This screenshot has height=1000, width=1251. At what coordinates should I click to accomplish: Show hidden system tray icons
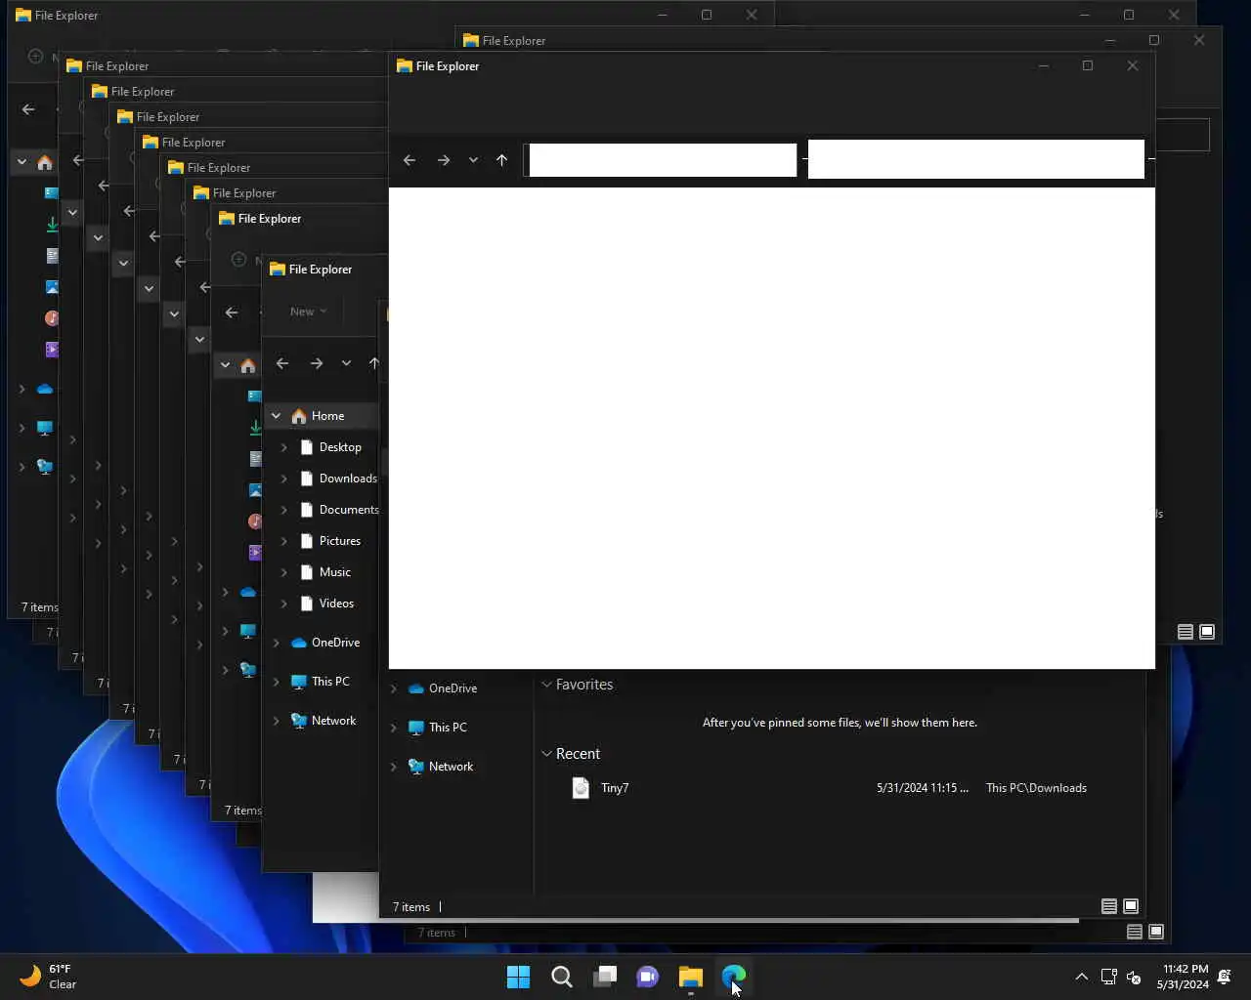tap(1081, 977)
